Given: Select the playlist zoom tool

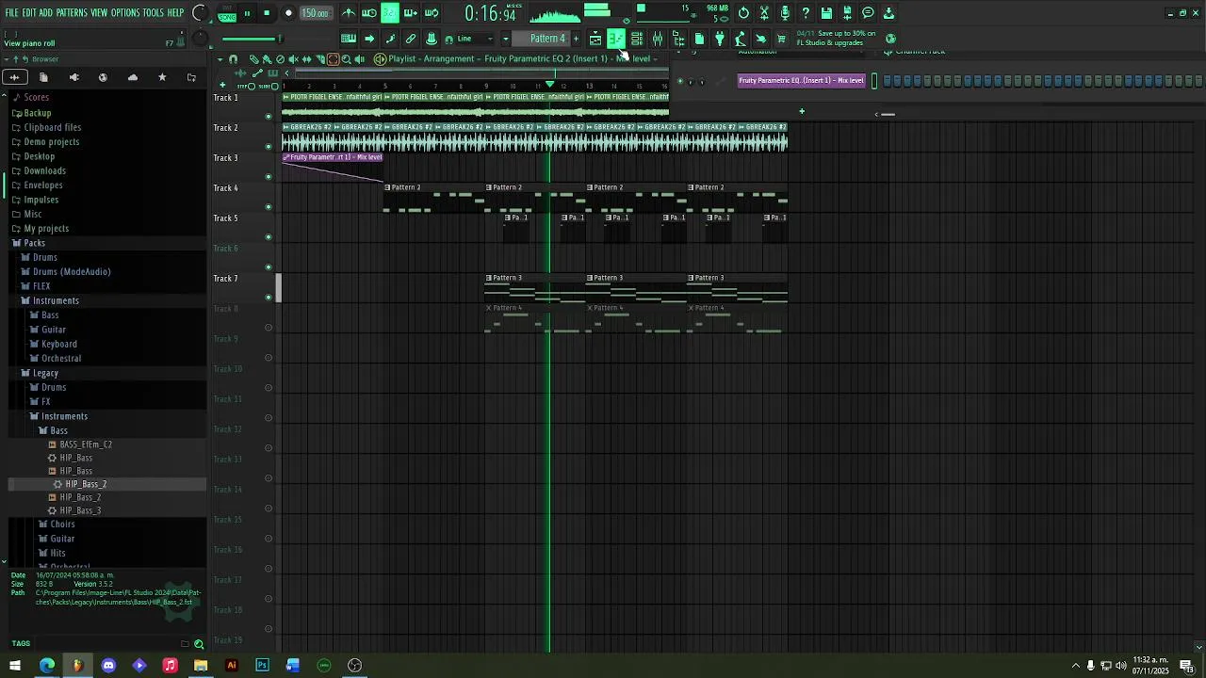Looking at the screenshot, I should tap(346, 58).
